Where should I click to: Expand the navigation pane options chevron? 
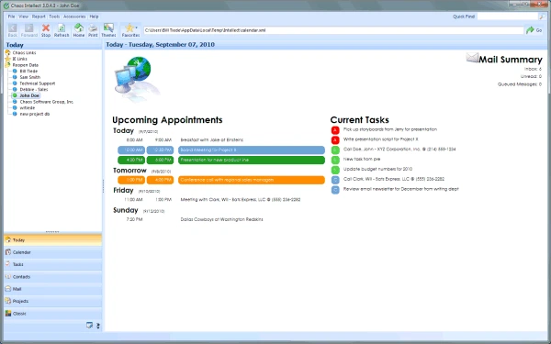(x=98, y=326)
